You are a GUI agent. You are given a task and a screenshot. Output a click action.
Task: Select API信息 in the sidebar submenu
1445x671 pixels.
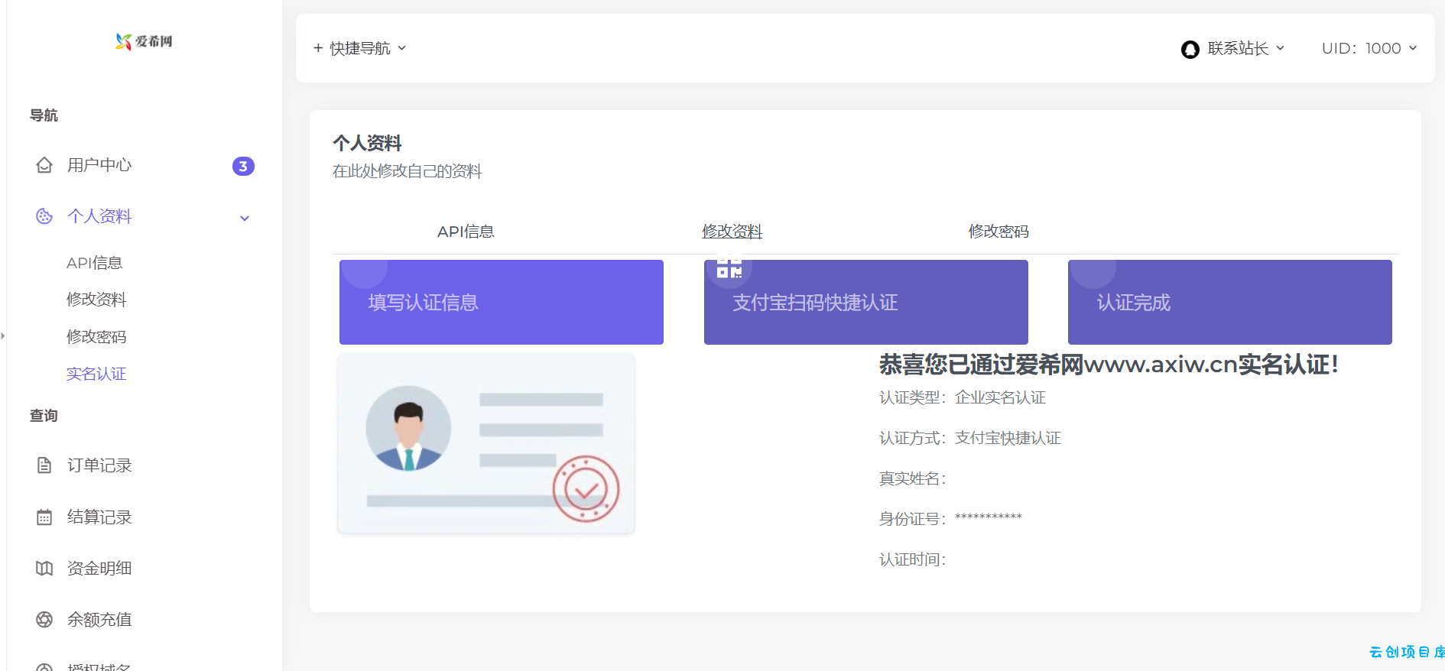click(95, 263)
